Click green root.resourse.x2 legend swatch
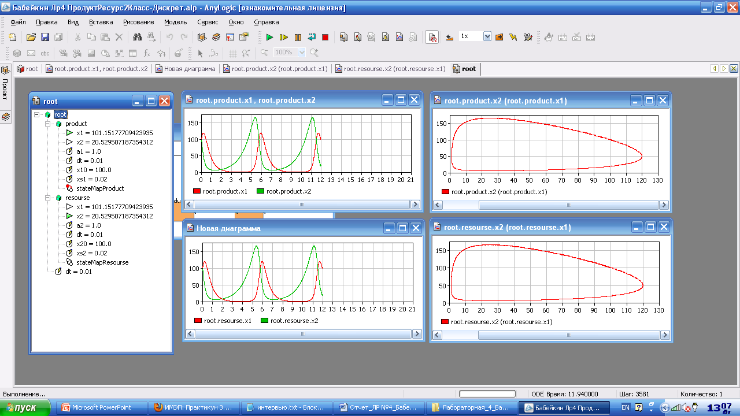 coord(265,321)
